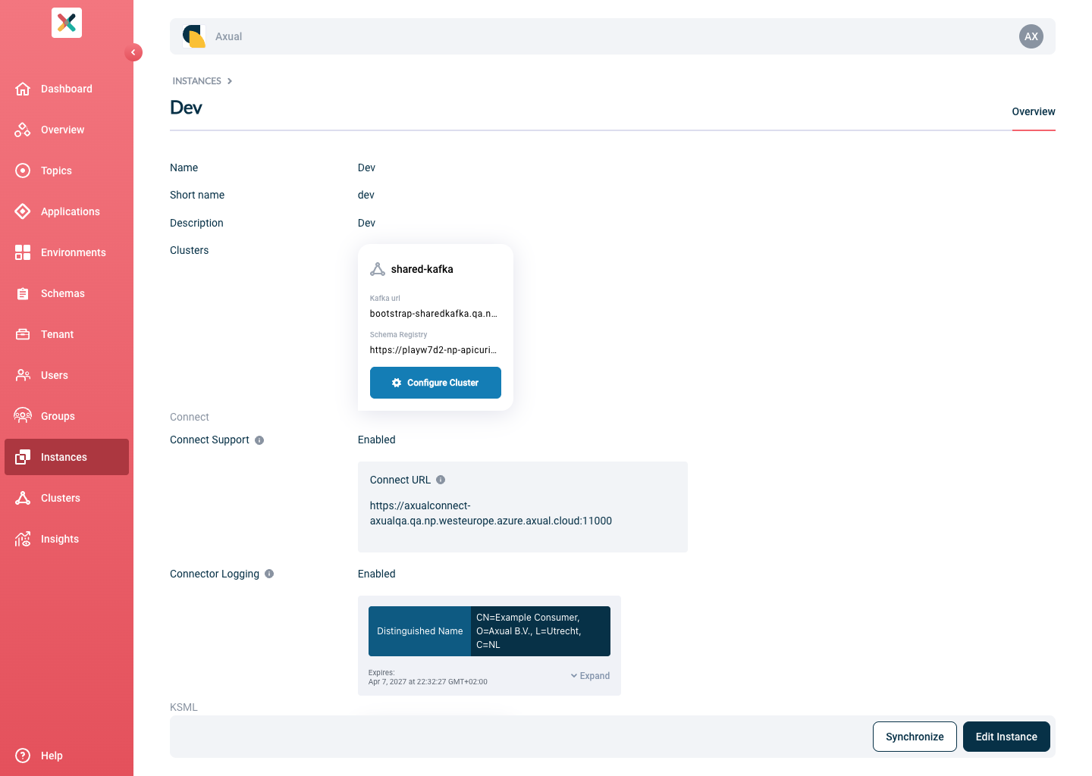Click the Groups icon
Viewport: 1092px width, 776px height.
tap(23, 416)
